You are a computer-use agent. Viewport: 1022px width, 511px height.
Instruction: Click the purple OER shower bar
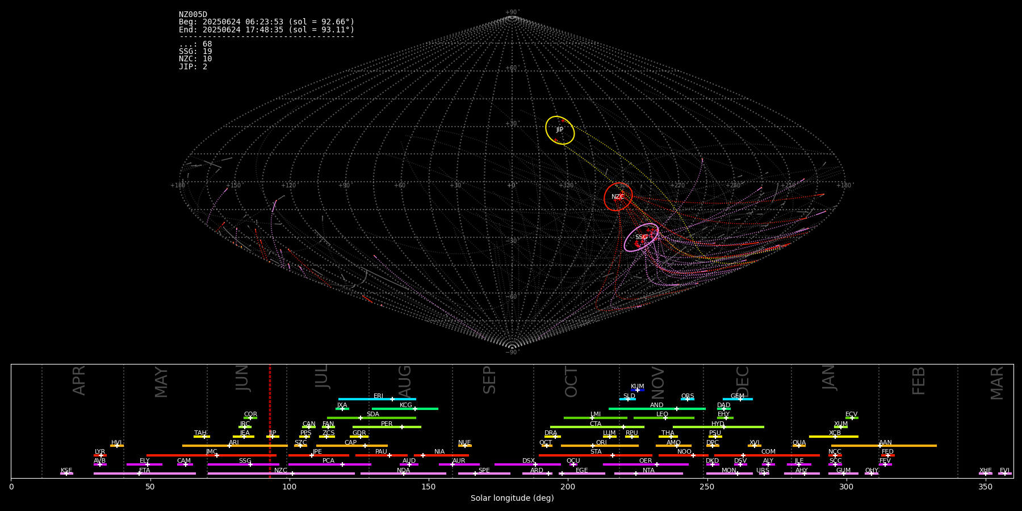646,464
